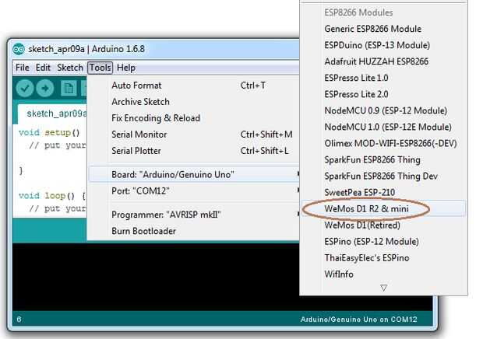Open the Help menu
483x339 pixels.
[x=126, y=68]
